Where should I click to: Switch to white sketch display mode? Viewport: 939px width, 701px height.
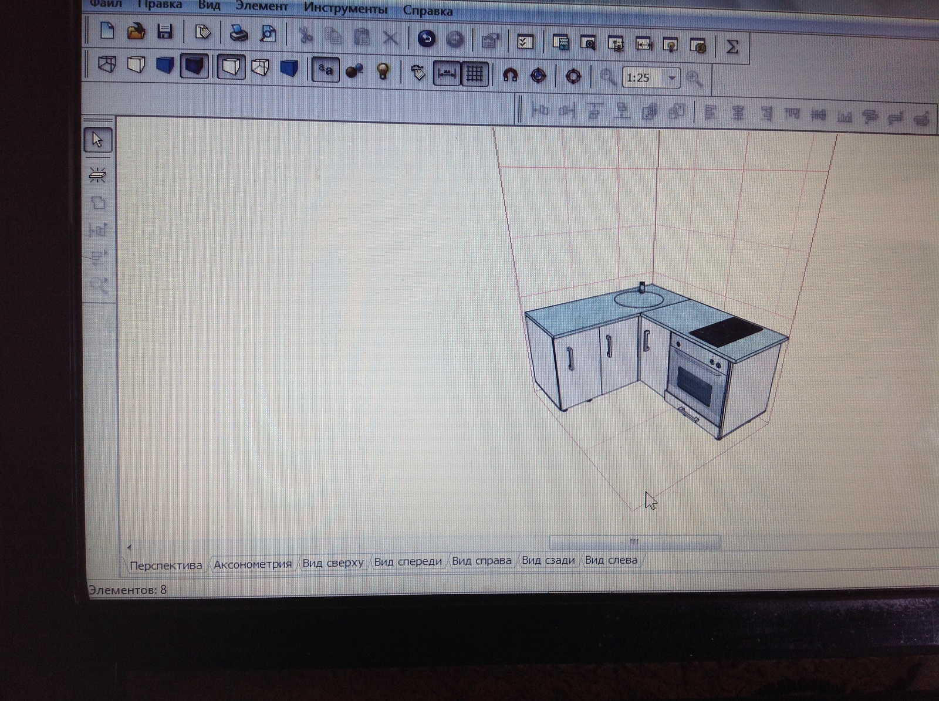pos(136,65)
